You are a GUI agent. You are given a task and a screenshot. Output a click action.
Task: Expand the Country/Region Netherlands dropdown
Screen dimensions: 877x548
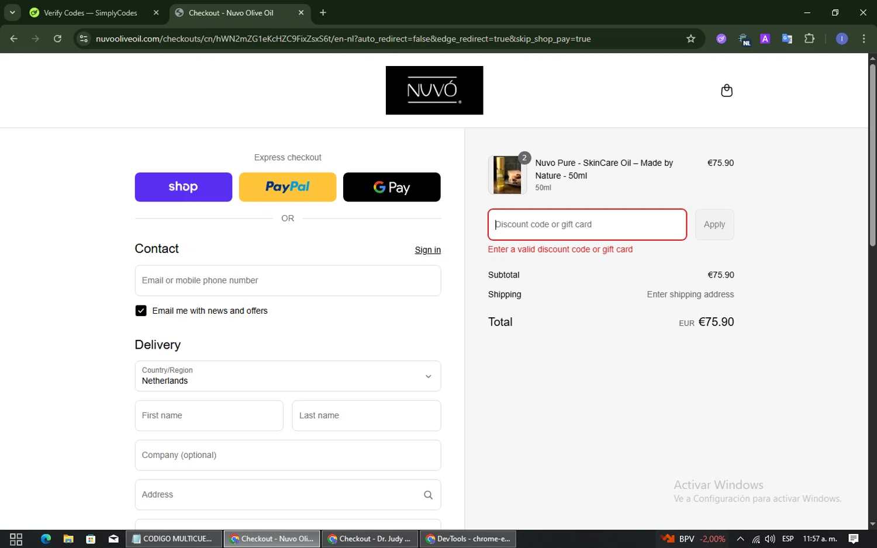[x=288, y=376]
